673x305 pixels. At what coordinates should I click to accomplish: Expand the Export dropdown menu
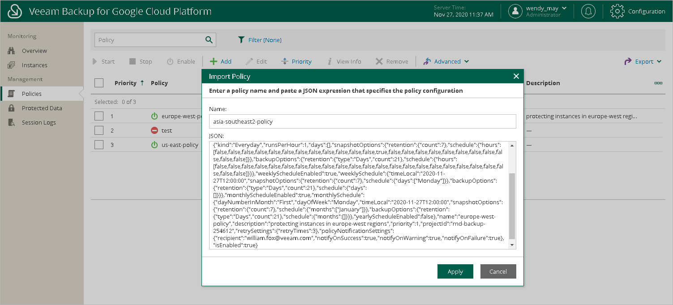[643, 61]
